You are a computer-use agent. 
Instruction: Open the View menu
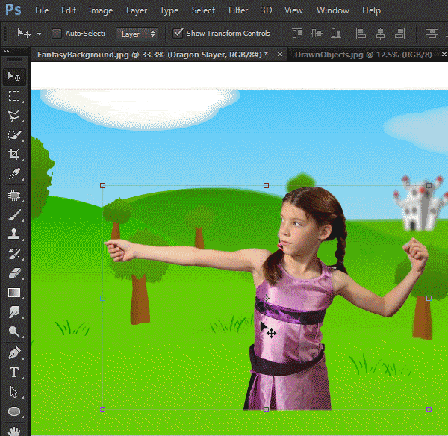293,10
